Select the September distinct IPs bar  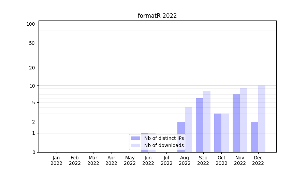pyautogui.click(x=200, y=125)
